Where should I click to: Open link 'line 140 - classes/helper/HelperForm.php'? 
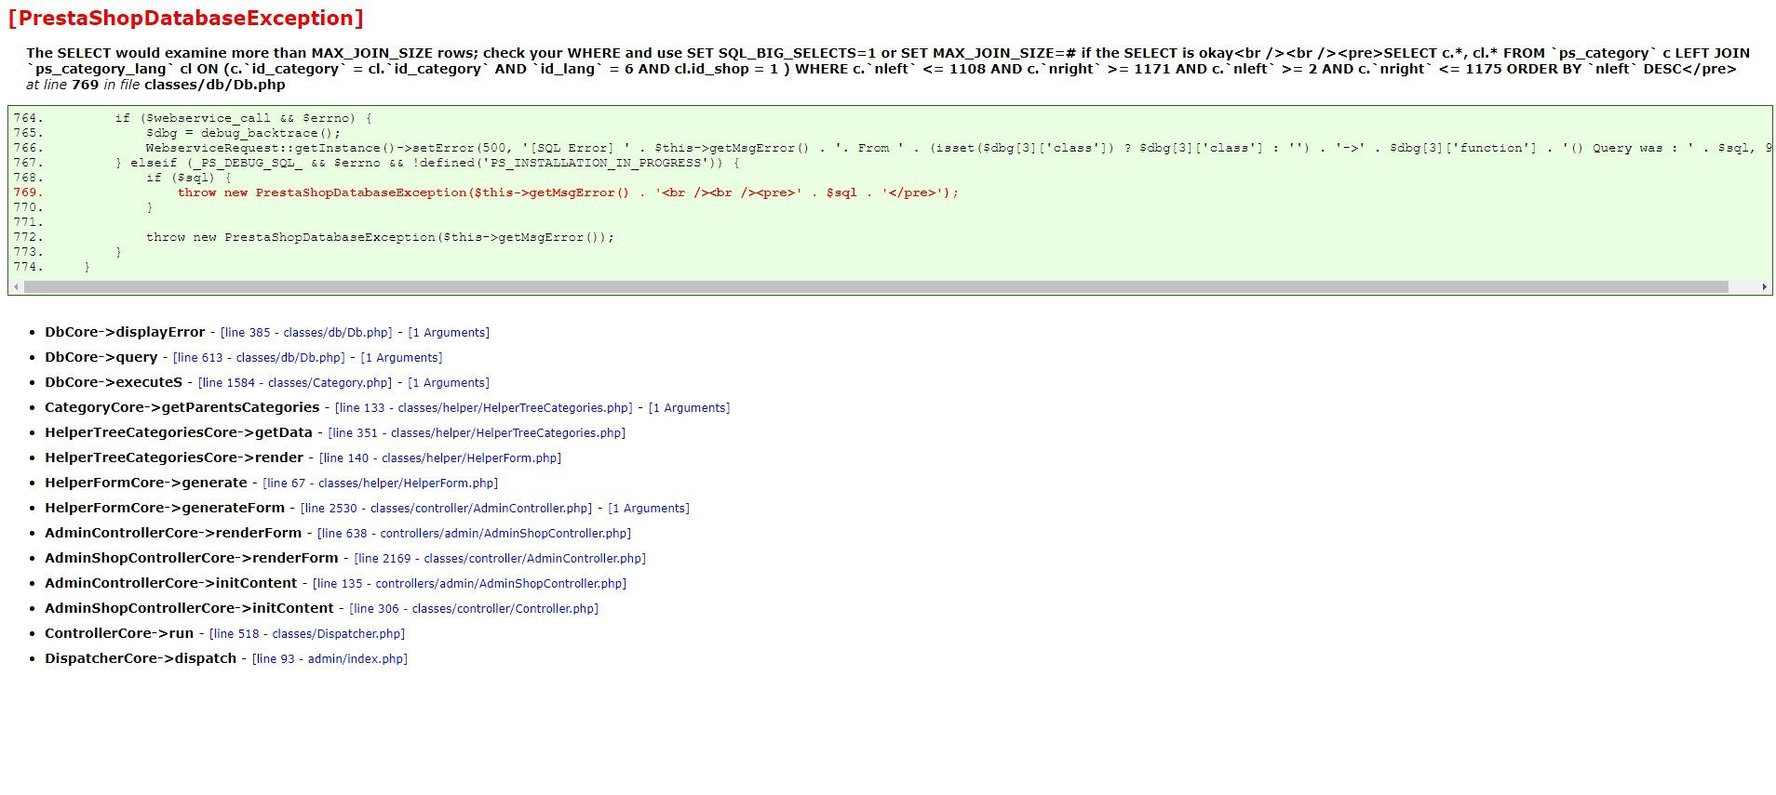(x=440, y=458)
